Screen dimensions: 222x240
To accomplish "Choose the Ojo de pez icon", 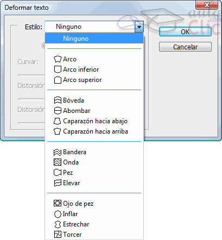I will click(x=58, y=204).
